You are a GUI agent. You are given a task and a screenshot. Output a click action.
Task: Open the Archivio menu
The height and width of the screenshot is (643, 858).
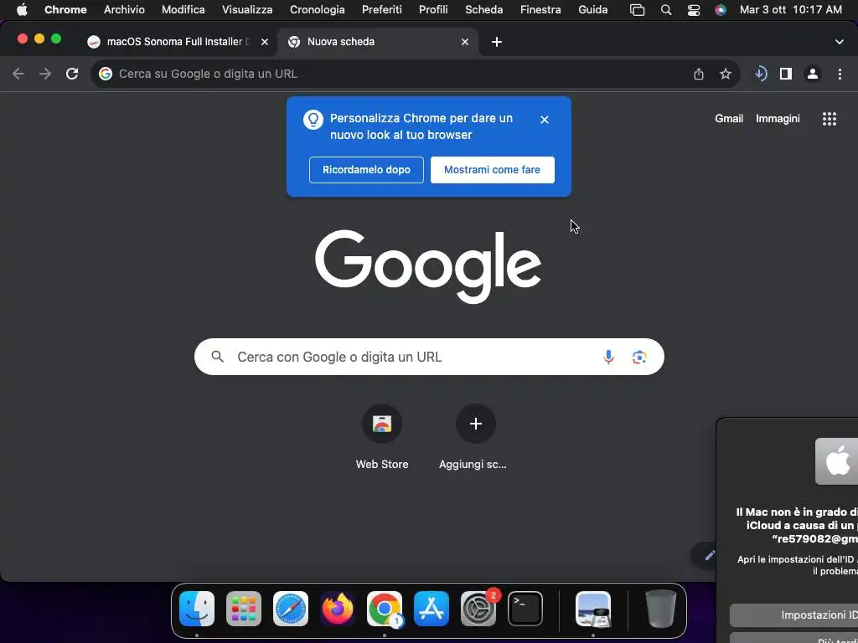124,10
